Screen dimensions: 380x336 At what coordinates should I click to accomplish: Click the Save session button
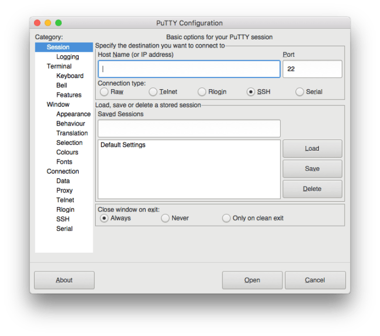[312, 169]
